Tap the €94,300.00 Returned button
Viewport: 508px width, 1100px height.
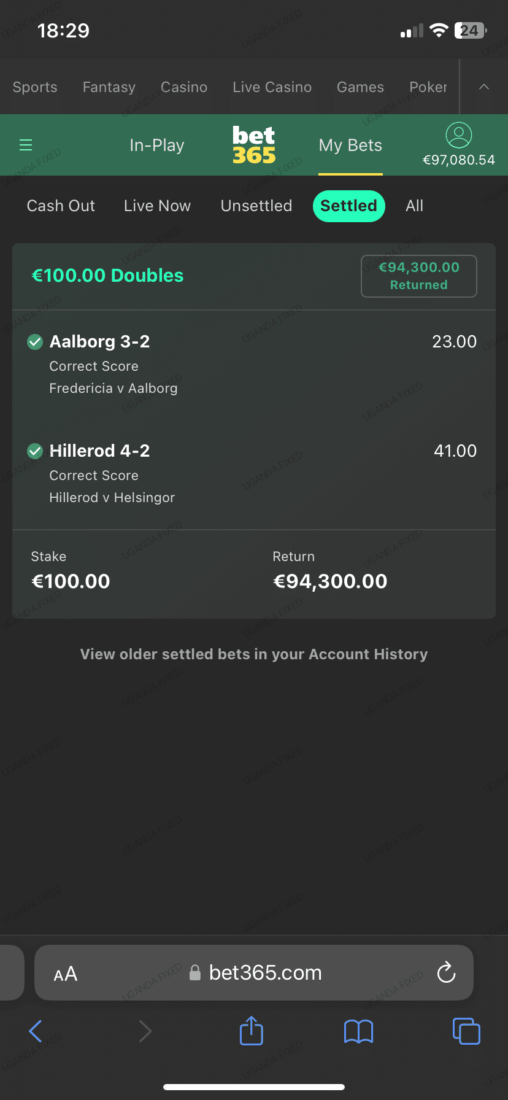[x=419, y=276]
